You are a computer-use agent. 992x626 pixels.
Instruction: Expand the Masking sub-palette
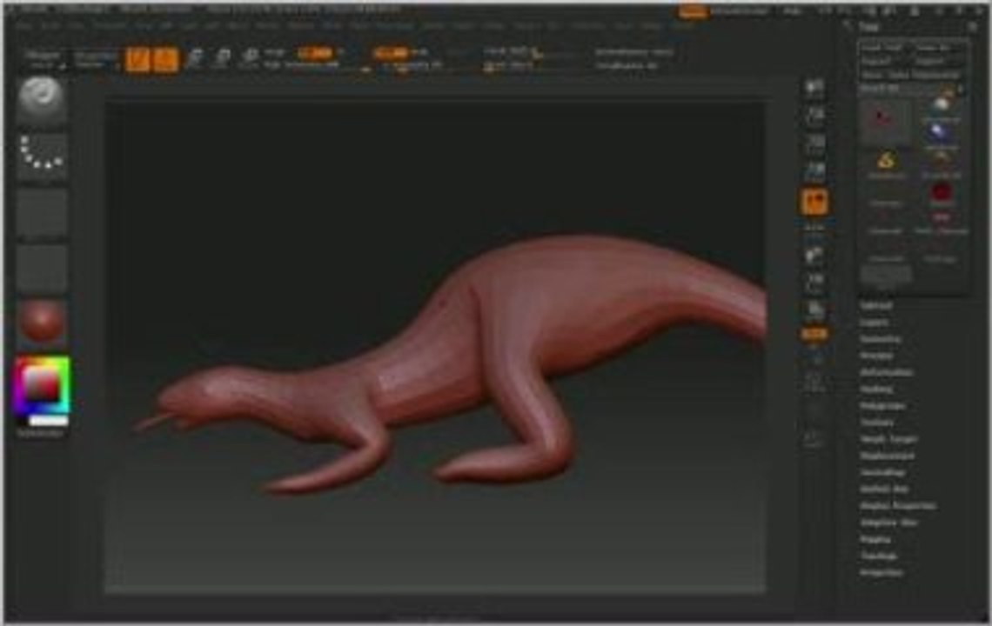876,389
